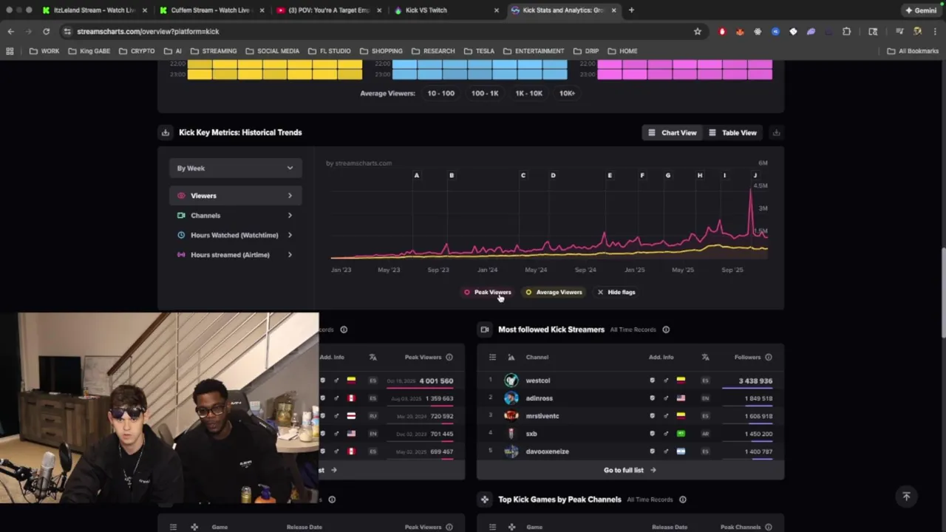Click the info icon next to Most followed All Time Records

tap(666, 330)
